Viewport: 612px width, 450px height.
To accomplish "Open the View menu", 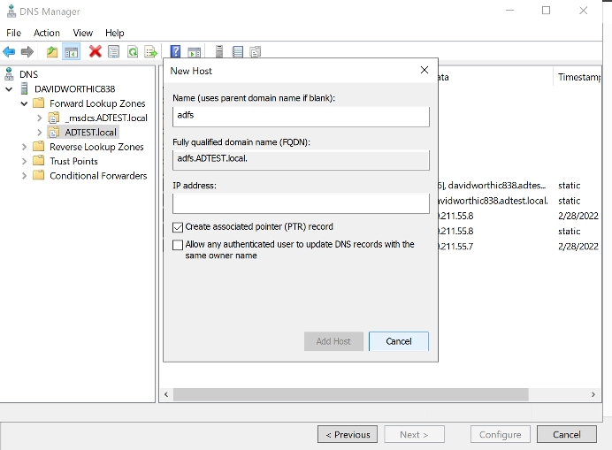I will (82, 33).
